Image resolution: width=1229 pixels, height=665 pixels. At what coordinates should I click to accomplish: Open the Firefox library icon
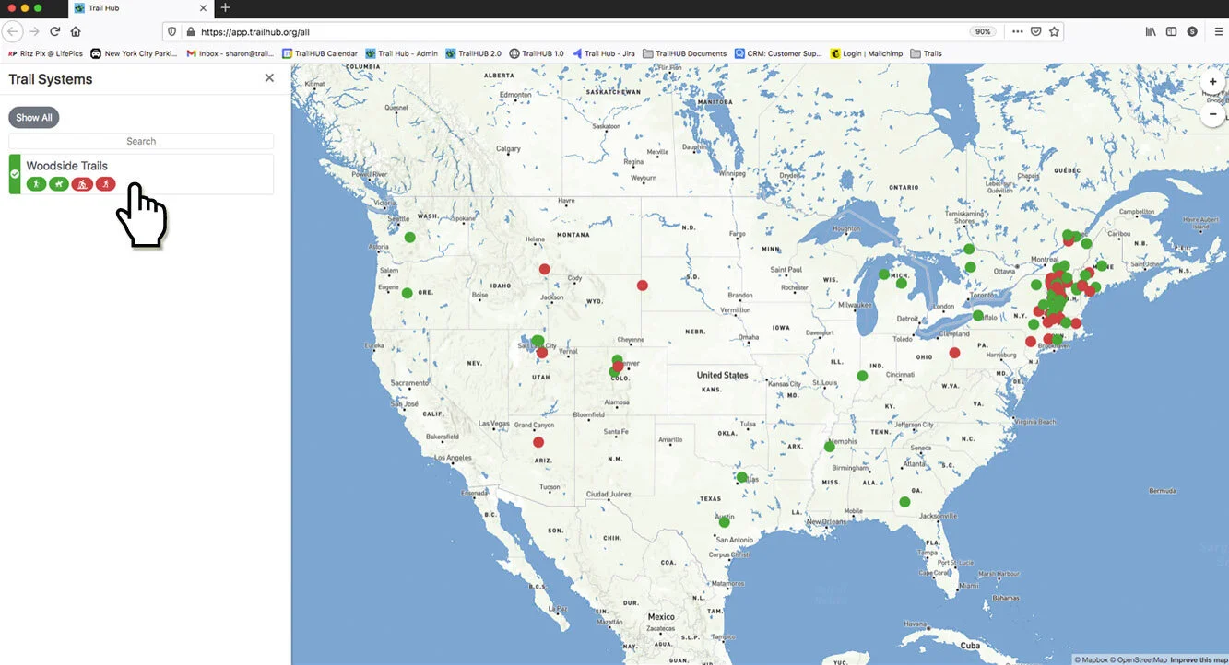tap(1151, 31)
